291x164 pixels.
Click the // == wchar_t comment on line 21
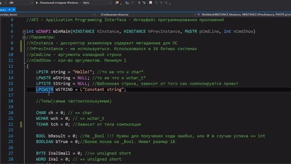(89, 118)
